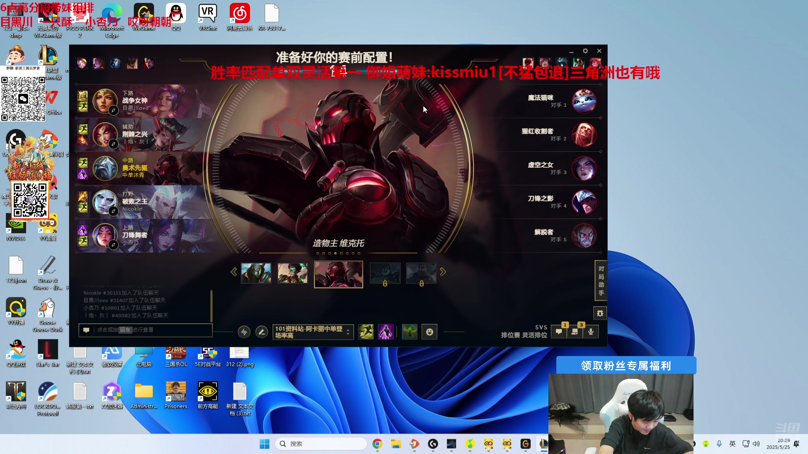
Task: Open volume control in system tray
Action: 756,444
